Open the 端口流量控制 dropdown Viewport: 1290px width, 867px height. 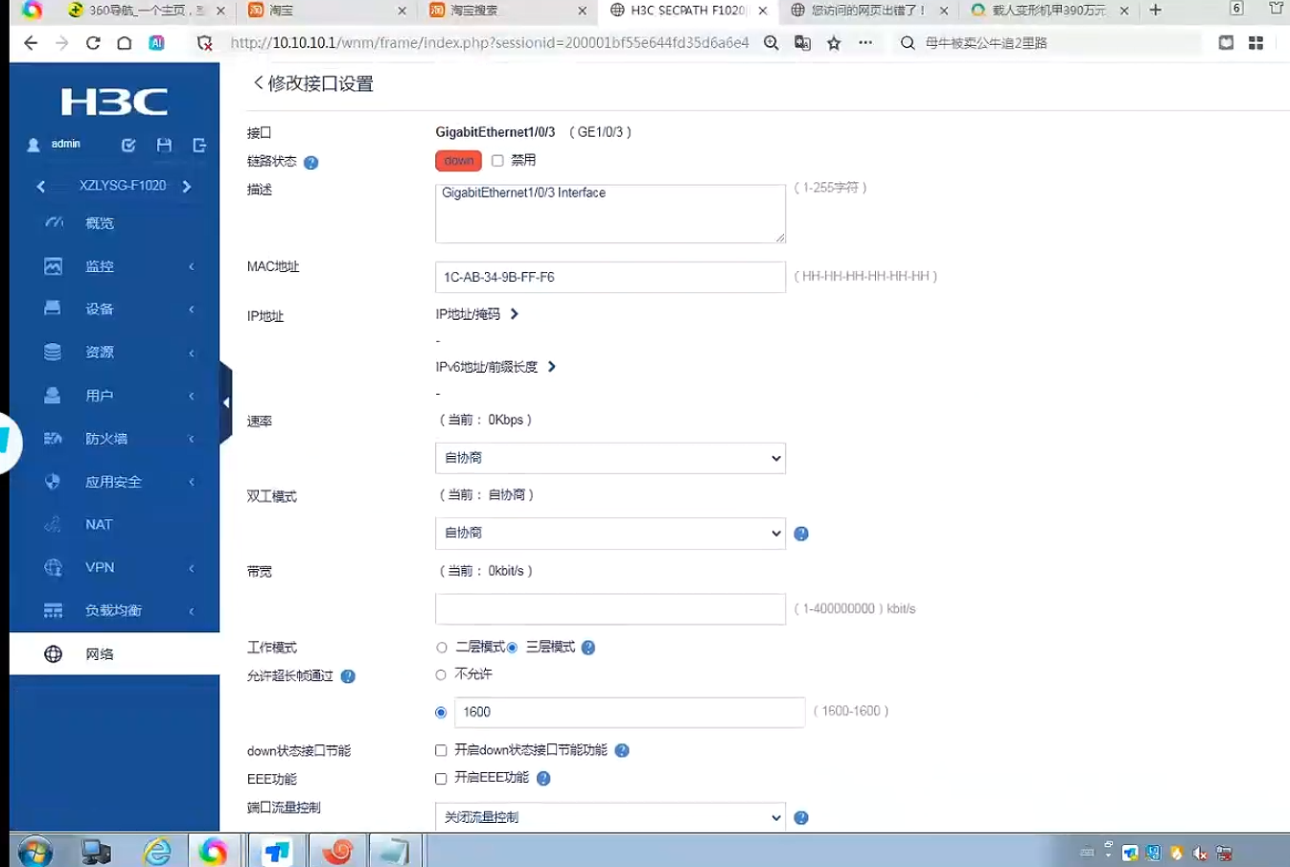610,817
